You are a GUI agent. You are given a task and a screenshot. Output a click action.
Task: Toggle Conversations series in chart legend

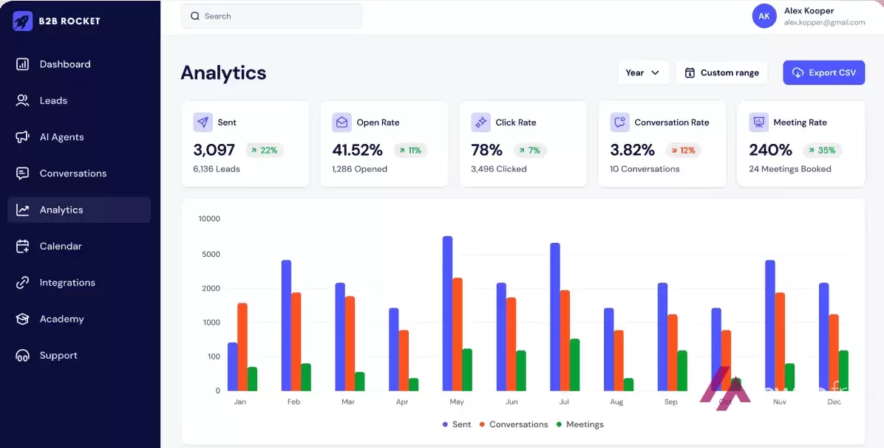pos(514,424)
